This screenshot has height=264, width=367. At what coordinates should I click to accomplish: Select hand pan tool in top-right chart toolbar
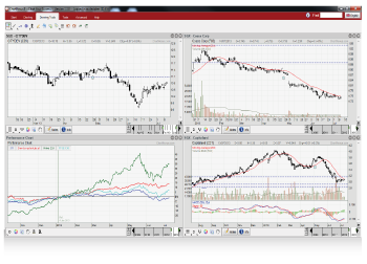pos(218,129)
